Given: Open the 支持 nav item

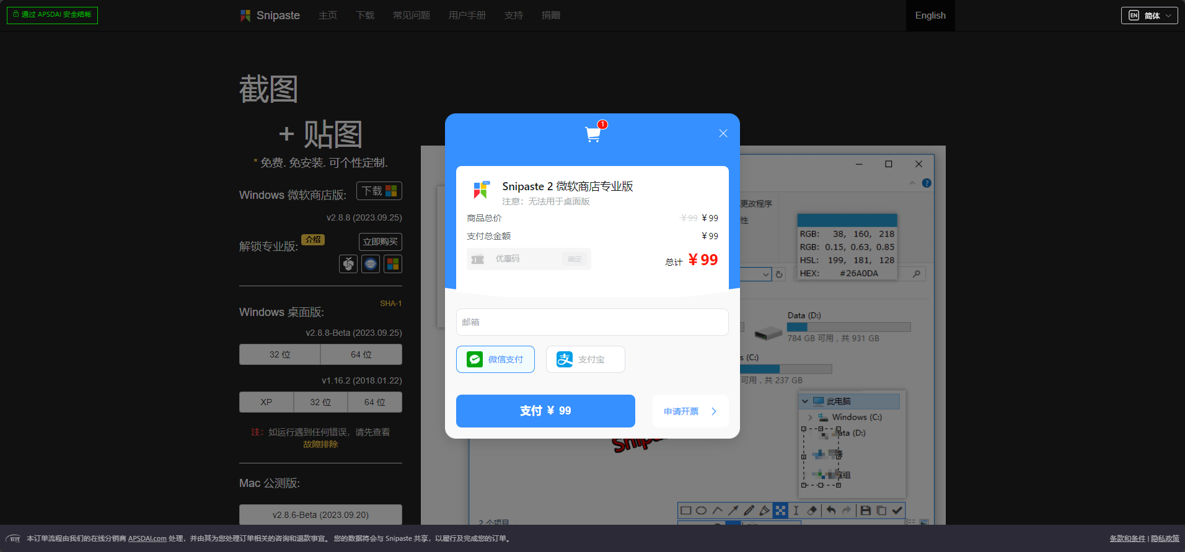Looking at the screenshot, I should (x=514, y=15).
